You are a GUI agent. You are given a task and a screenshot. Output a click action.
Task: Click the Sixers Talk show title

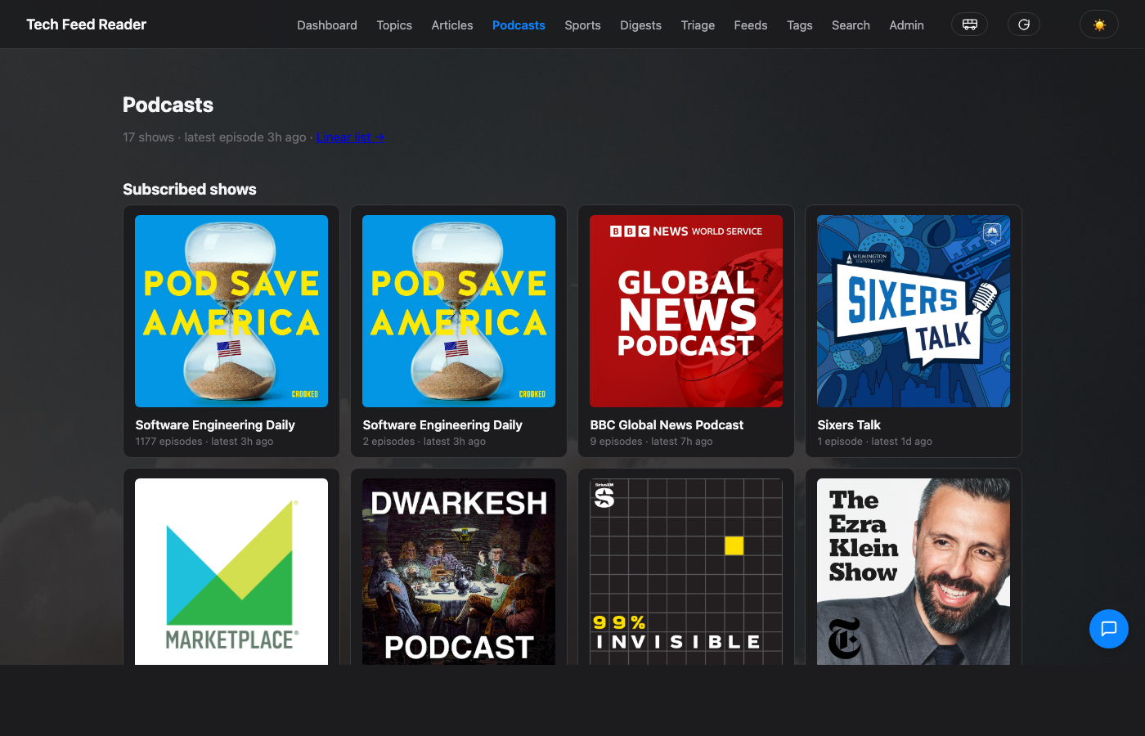[x=849, y=425]
